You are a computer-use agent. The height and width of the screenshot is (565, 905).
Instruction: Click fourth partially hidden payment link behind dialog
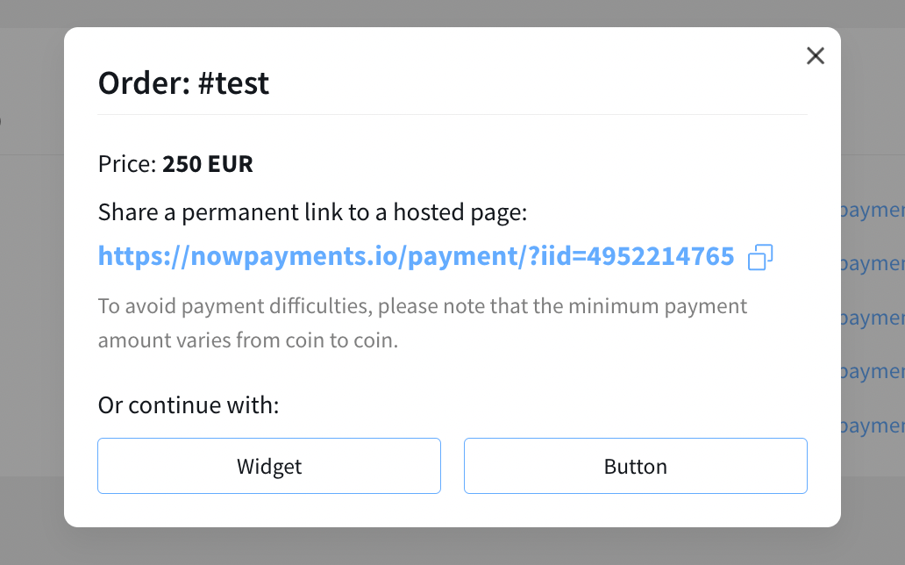(x=873, y=372)
